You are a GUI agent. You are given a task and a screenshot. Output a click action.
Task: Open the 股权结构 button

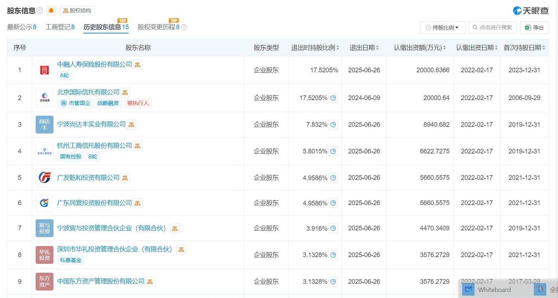(x=77, y=11)
